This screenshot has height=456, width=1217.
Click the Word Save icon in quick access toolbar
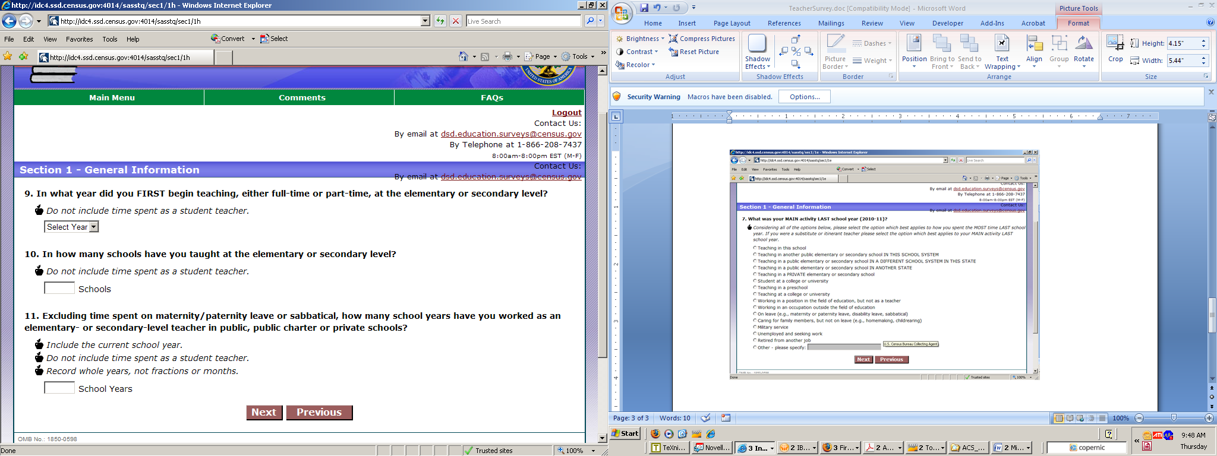(x=644, y=8)
